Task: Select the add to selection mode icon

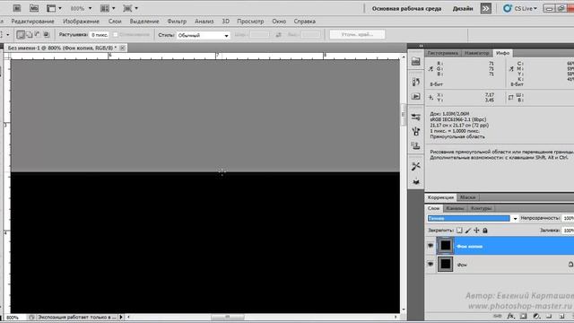Action: pyautogui.click(x=30, y=35)
